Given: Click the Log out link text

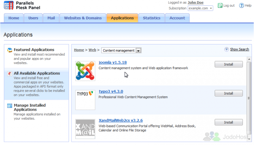Looking at the screenshot, I should (229, 5).
